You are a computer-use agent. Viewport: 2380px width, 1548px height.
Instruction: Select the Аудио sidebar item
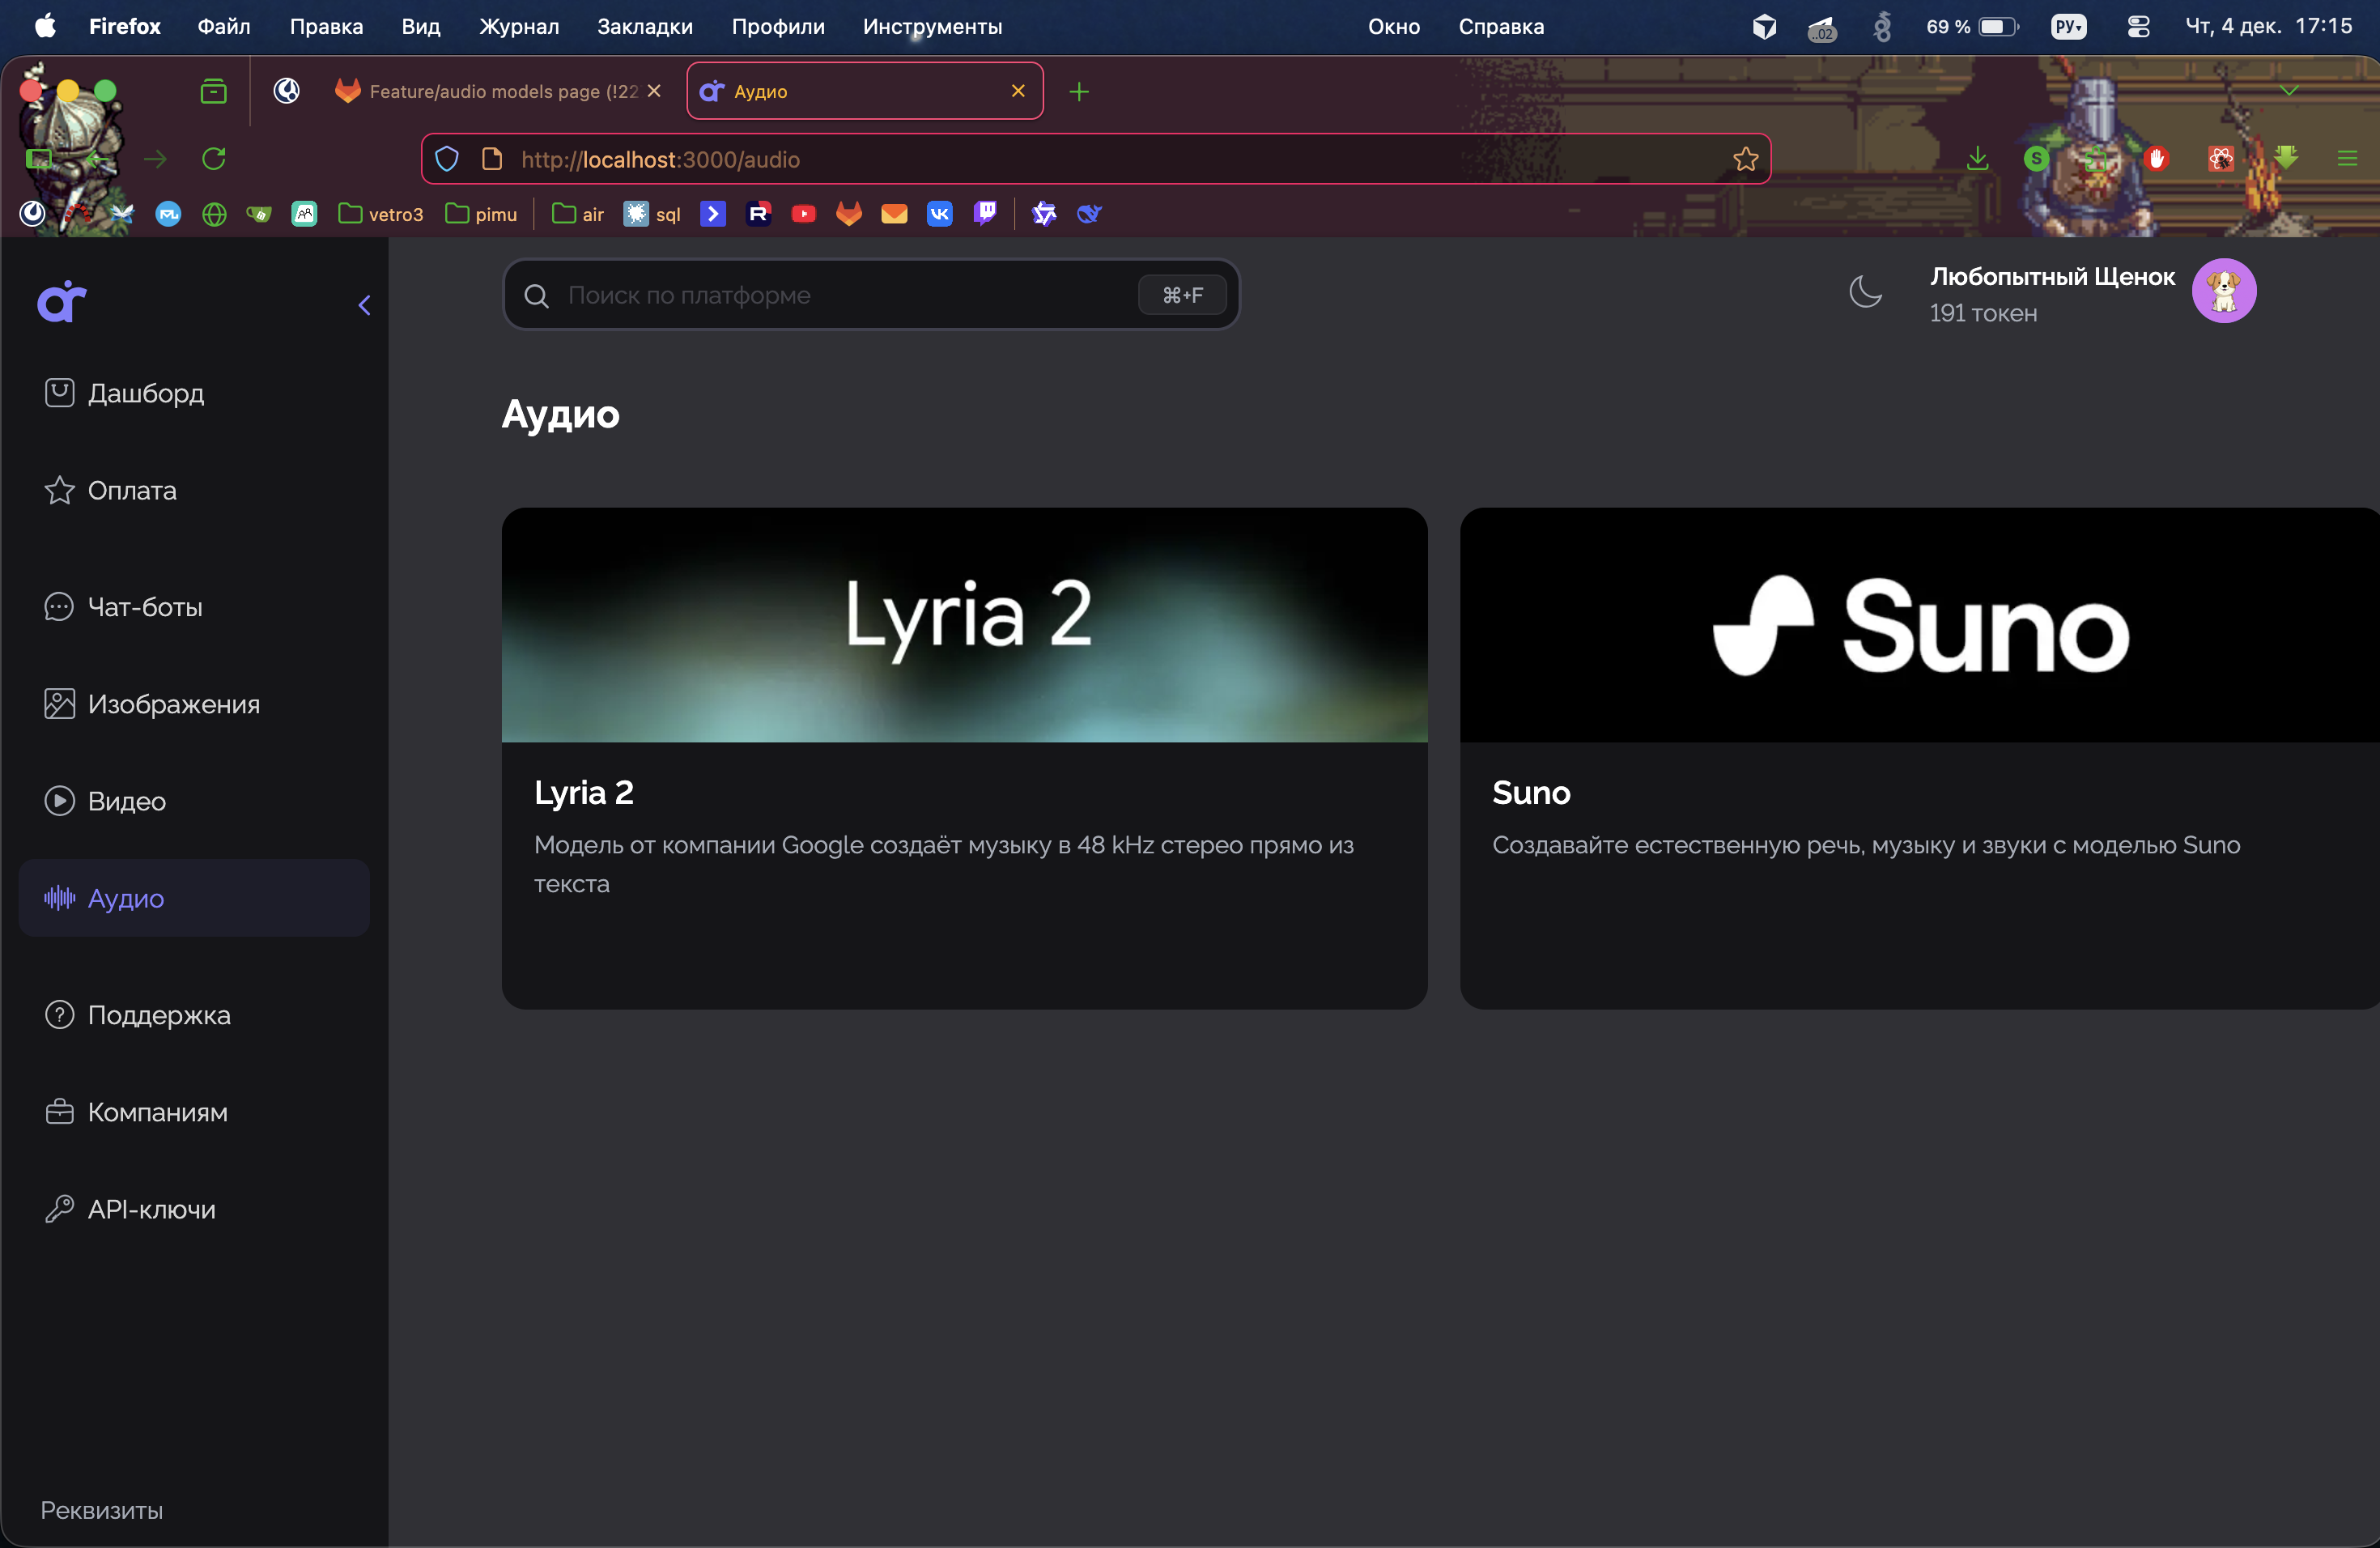click(194, 898)
